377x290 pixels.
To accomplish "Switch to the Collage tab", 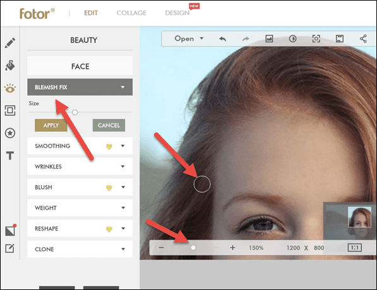I will (131, 13).
